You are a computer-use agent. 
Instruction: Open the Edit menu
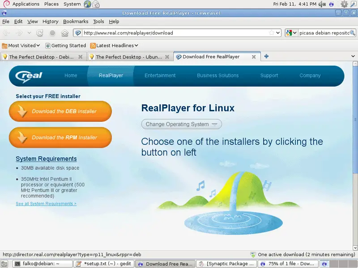(x=18, y=21)
